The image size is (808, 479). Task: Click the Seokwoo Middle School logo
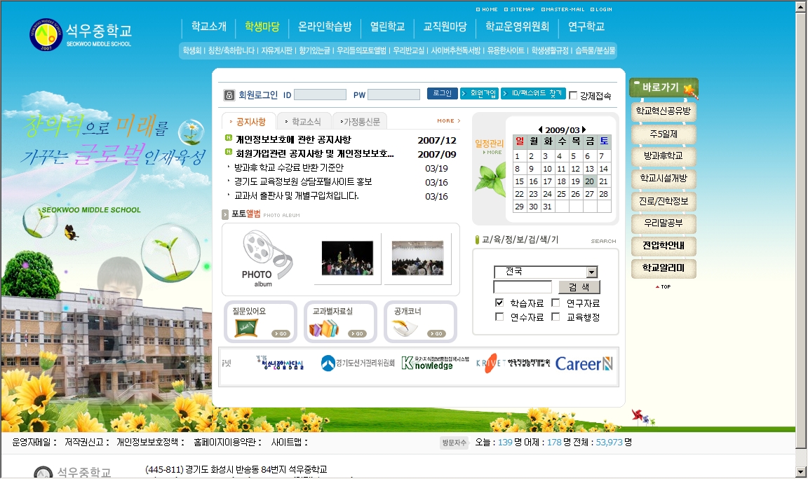click(81, 34)
